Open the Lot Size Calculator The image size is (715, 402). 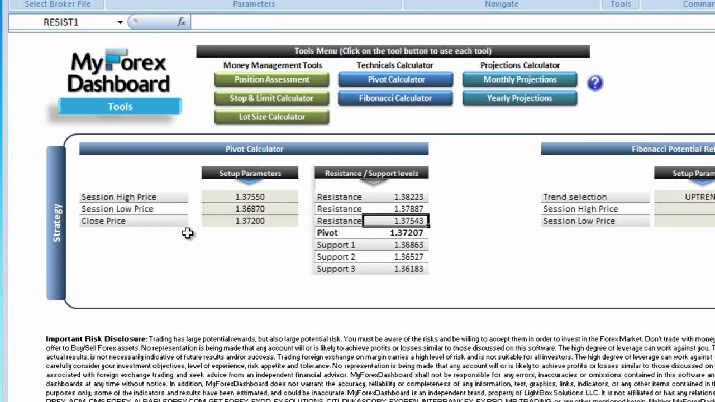coord(272,117)
